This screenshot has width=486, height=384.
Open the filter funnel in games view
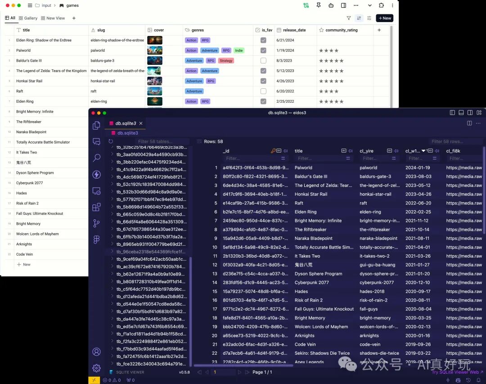[349, 18]
